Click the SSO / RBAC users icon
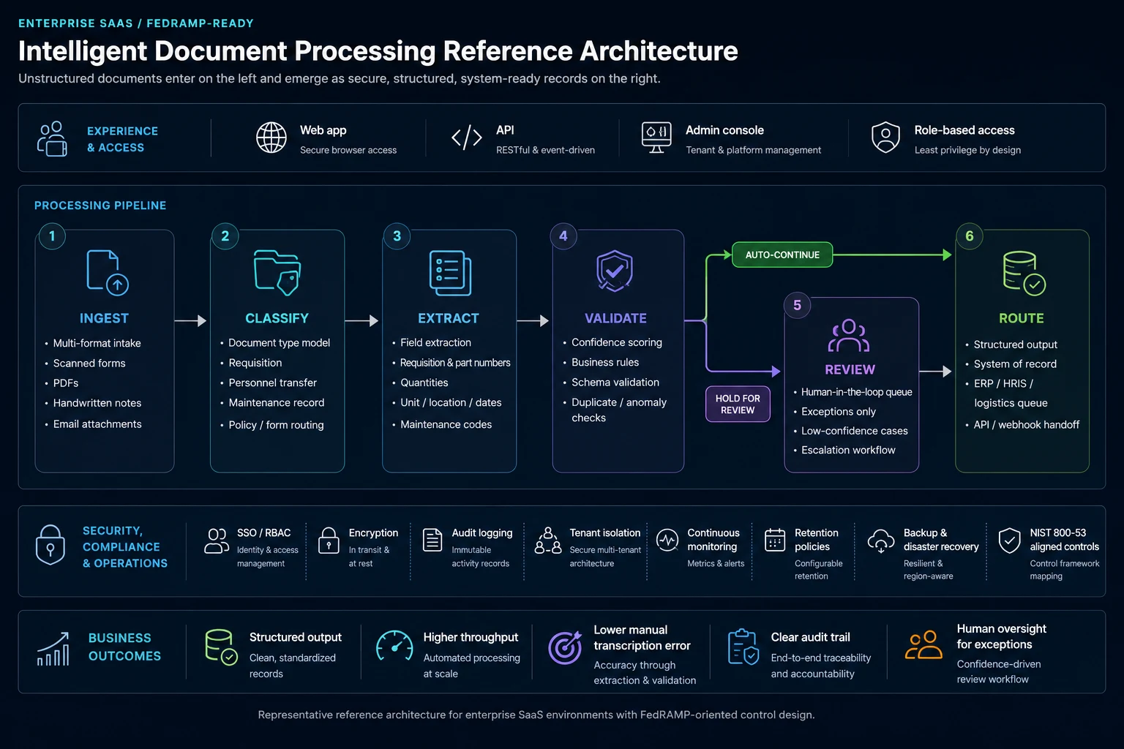The image size is (1124, 749). (x=217, y=541)
